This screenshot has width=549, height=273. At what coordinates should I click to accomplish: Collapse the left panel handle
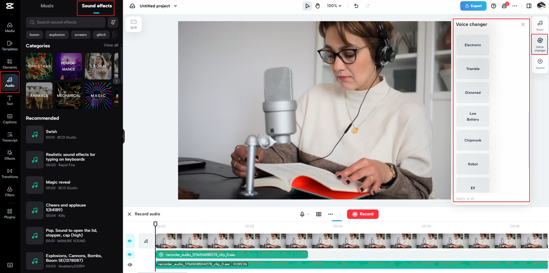coord(124,136)
